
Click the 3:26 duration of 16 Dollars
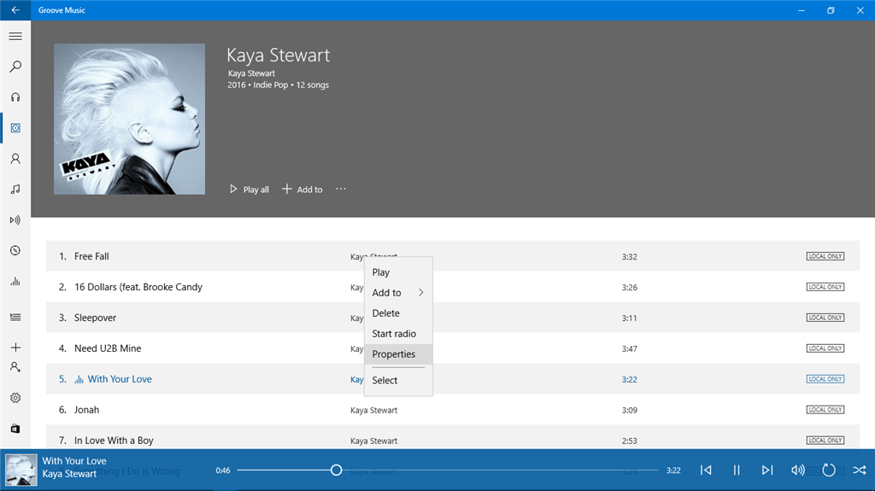pos(630,288)
